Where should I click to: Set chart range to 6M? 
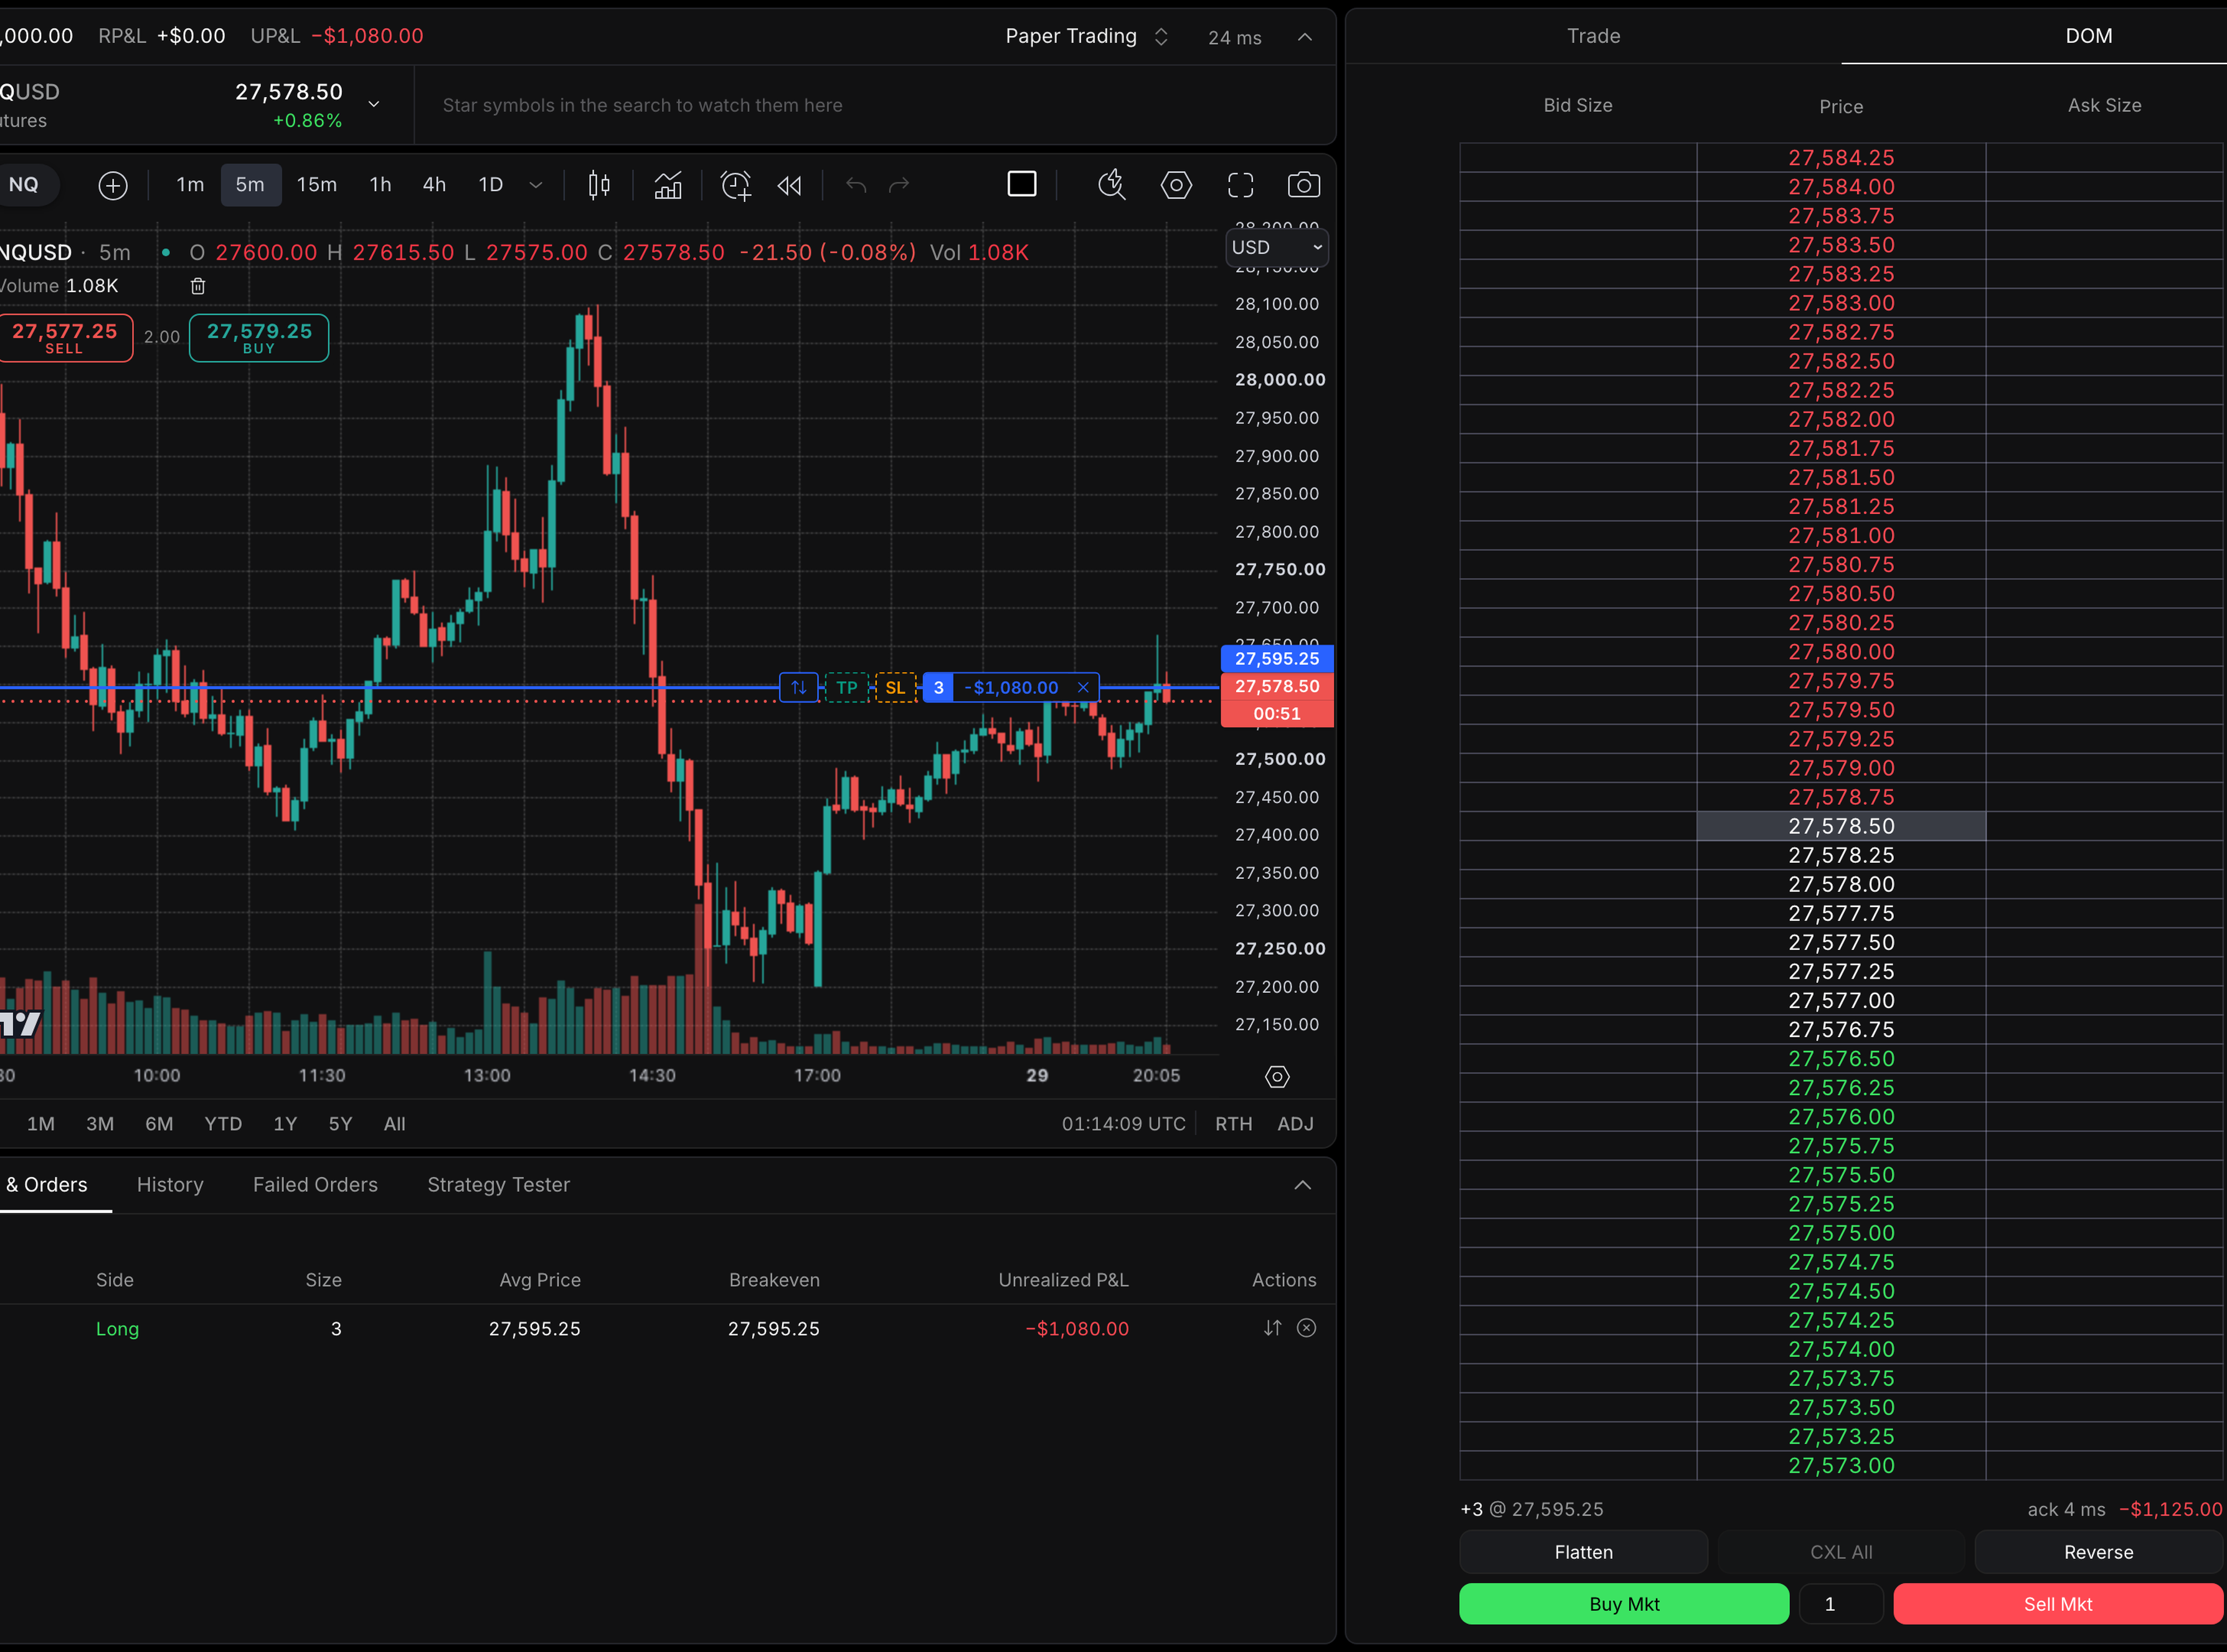pos(159,1124)
